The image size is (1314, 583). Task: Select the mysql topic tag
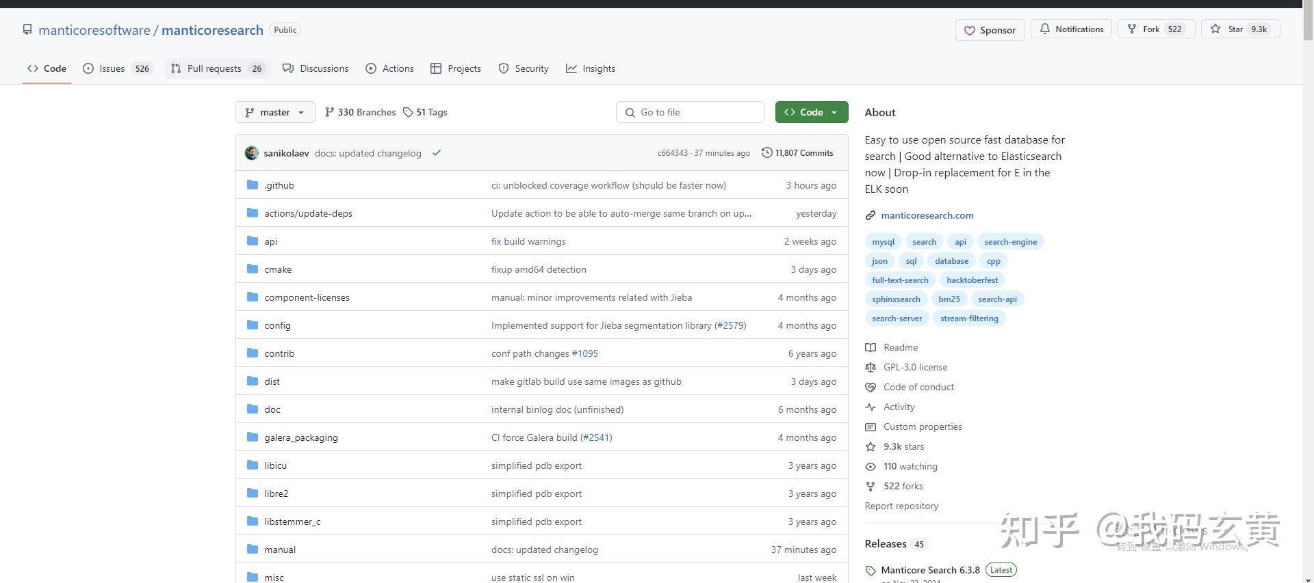(883, 242)
